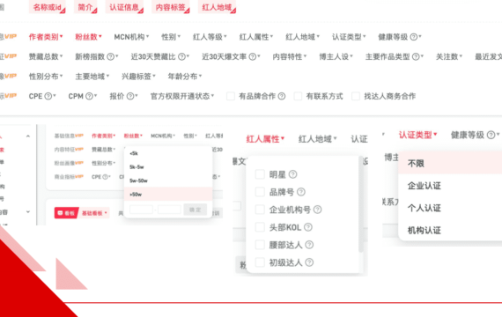Click question mark beside 明星 option
The height and width of the screenshot is (317, 502).
(292, 174)
